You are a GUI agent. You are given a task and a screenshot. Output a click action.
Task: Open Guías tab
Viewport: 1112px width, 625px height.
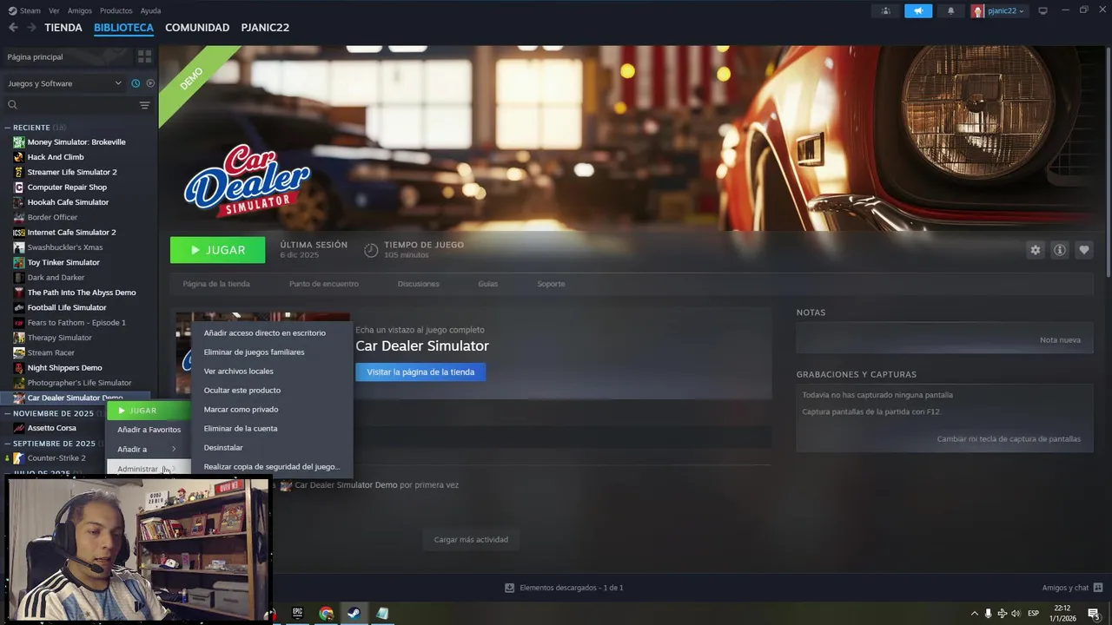[x=487, y=284]
